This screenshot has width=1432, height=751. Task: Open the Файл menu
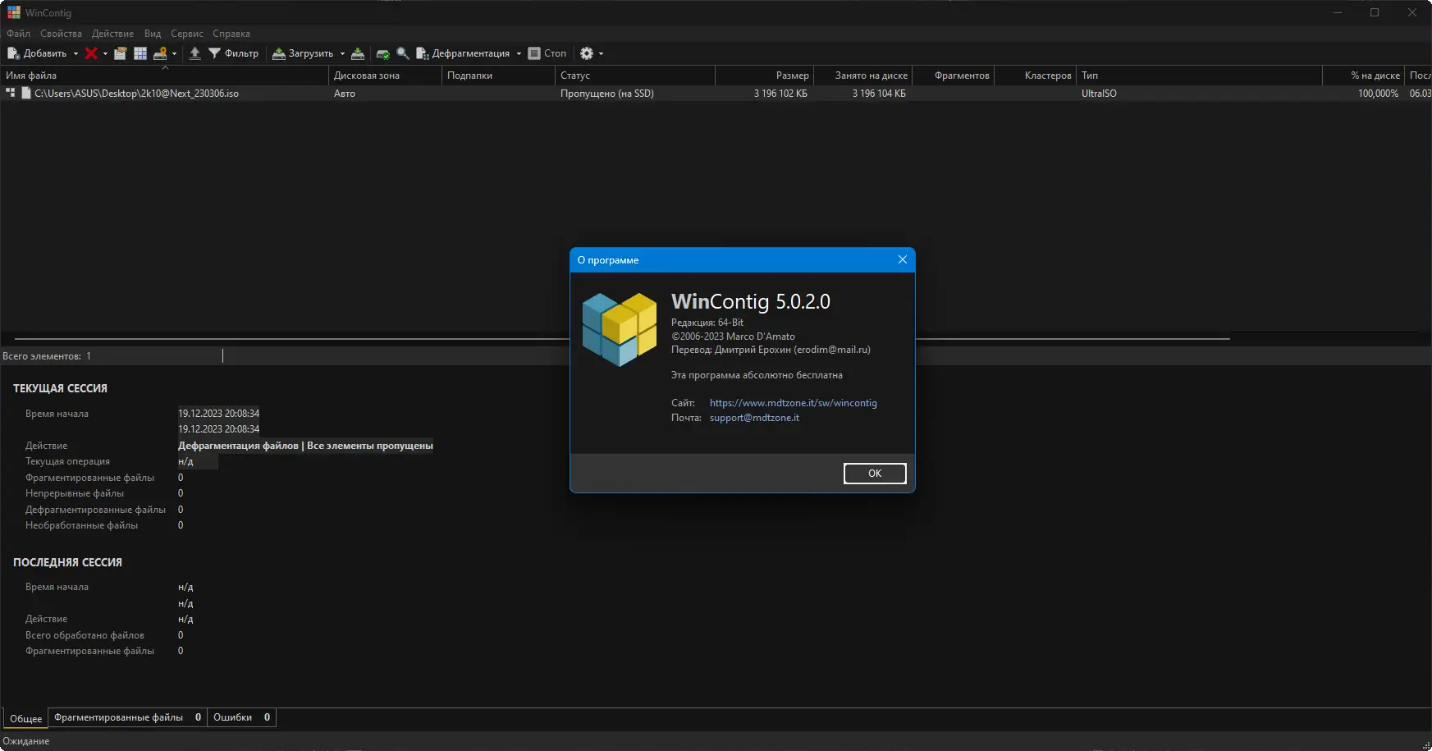pos(18,34)
